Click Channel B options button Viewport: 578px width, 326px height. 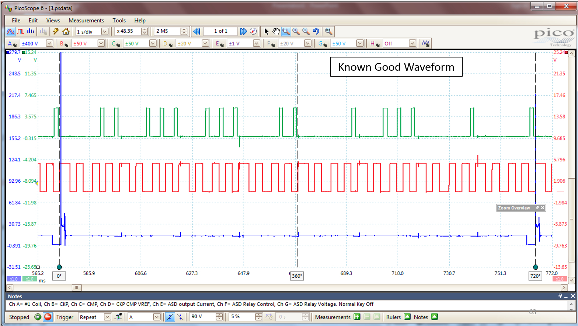coord(64,44)
